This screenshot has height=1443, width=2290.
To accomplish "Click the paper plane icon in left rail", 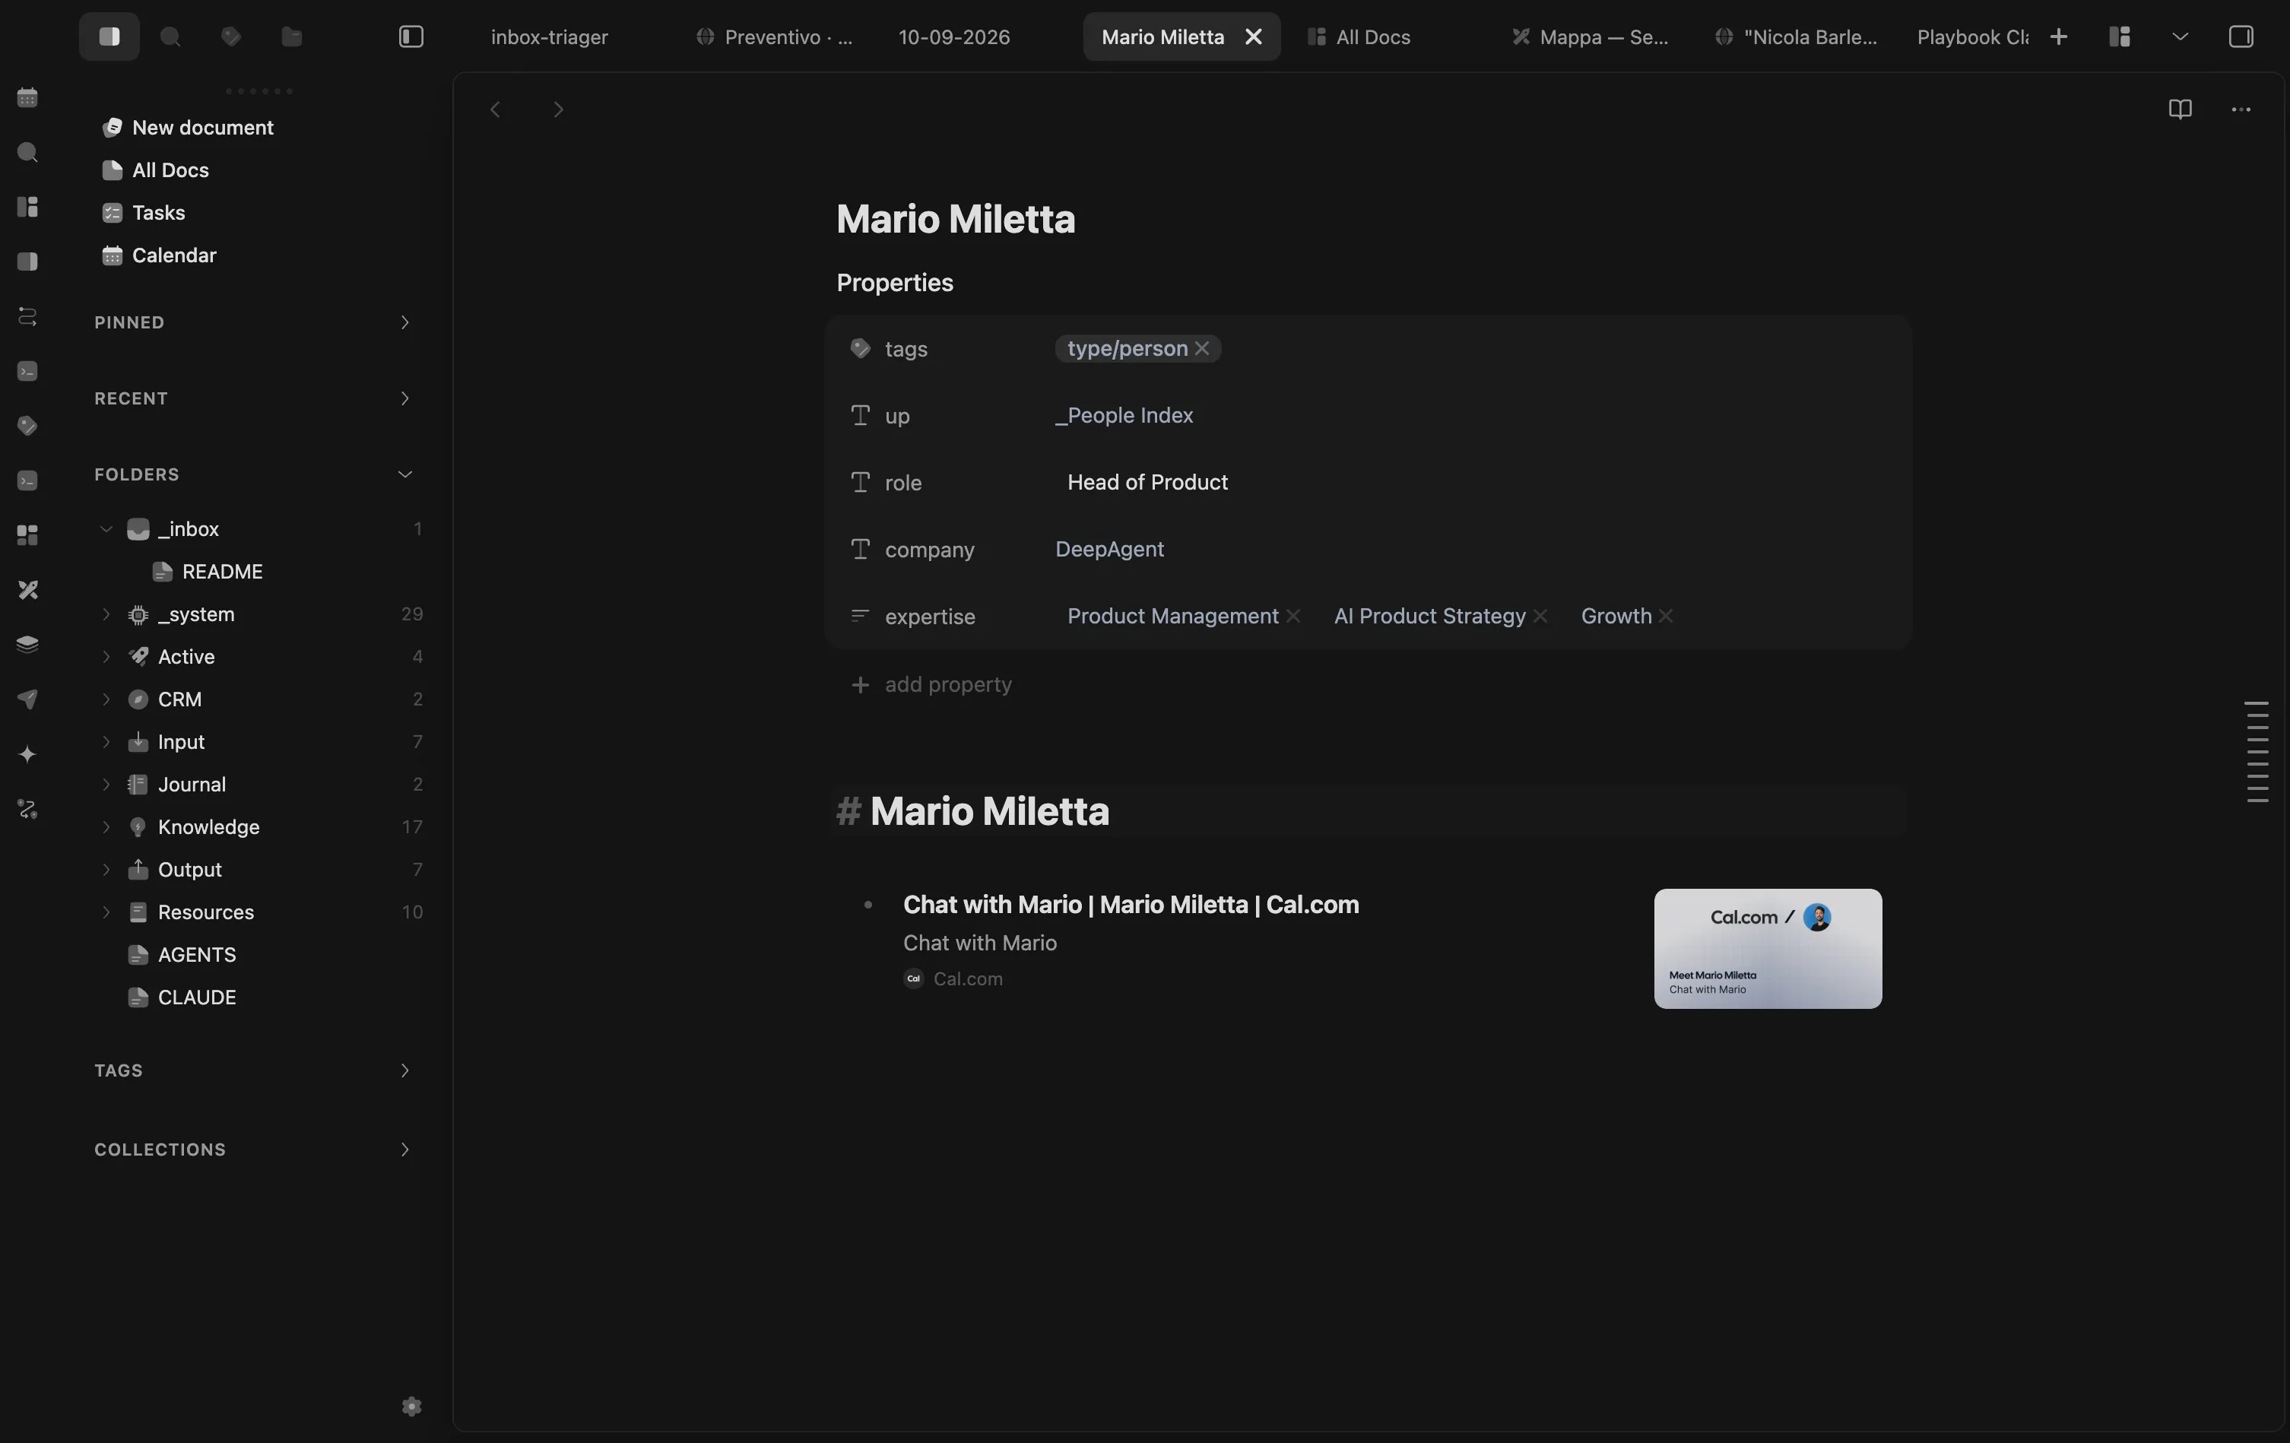I will tap(27, 699).
